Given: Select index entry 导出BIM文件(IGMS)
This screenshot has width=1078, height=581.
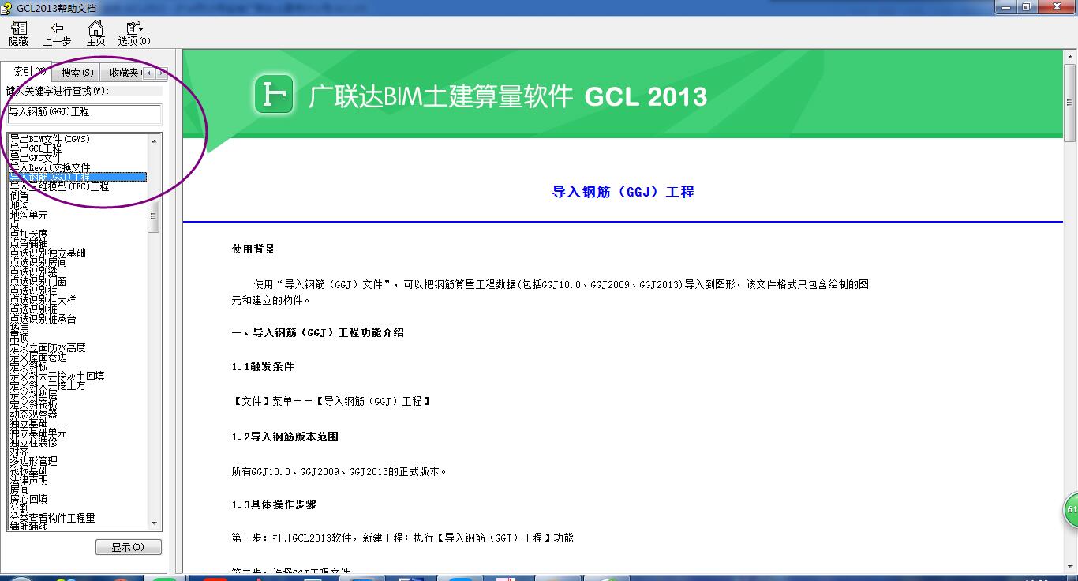Looking at the screenshot, I should (50, 139).
